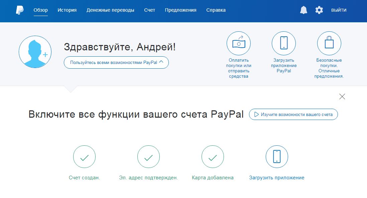
Task: Click the checkmark circle for Эл. адрес подтвержден
Action: tap(148, 157)
